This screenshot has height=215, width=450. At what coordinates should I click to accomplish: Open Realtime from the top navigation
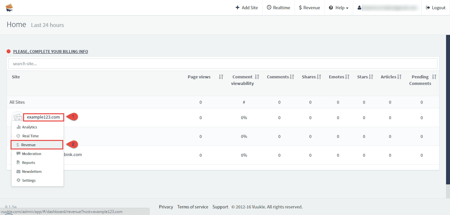tap(278, 8)
